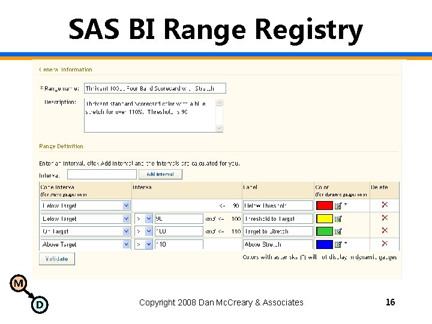Click the Add Interval button
Image resolution: width=432 pixels, height=324 pixels.
pyautogui.click(x=160, y=174)
